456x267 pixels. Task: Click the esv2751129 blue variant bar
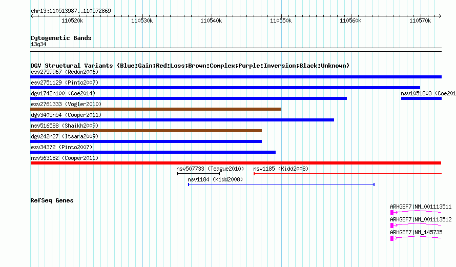[225, 88]
